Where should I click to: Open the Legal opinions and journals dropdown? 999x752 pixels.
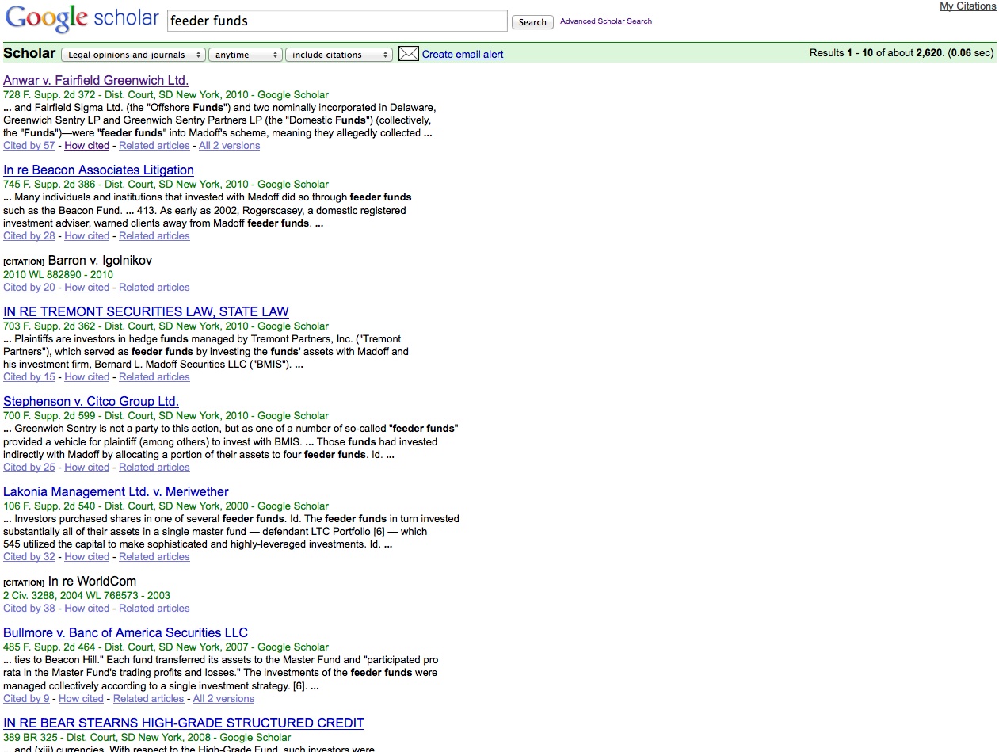tap(133, 55)
